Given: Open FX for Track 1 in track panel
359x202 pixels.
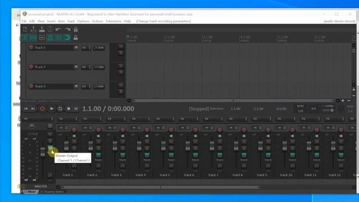Looking at the screenshot, I should pos(84,48).
